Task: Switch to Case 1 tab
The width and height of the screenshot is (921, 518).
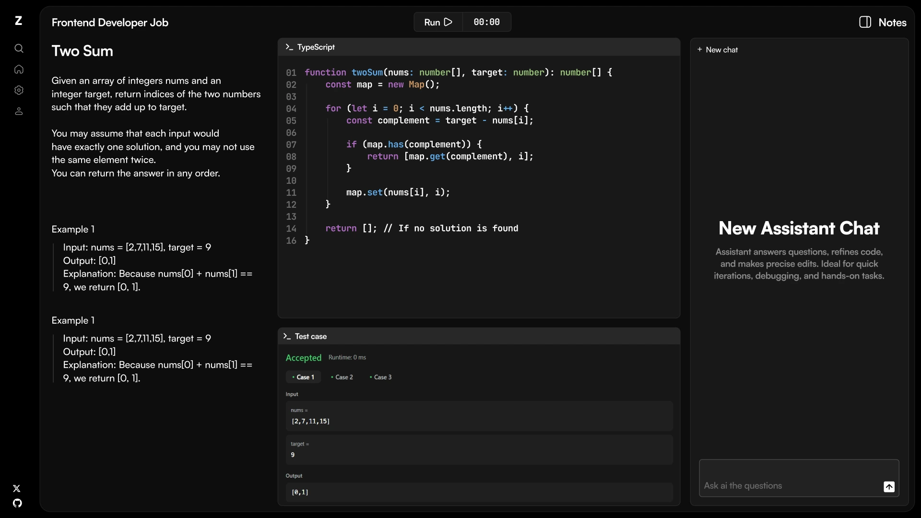Action: pyautogui.click(x=303, y=377)
